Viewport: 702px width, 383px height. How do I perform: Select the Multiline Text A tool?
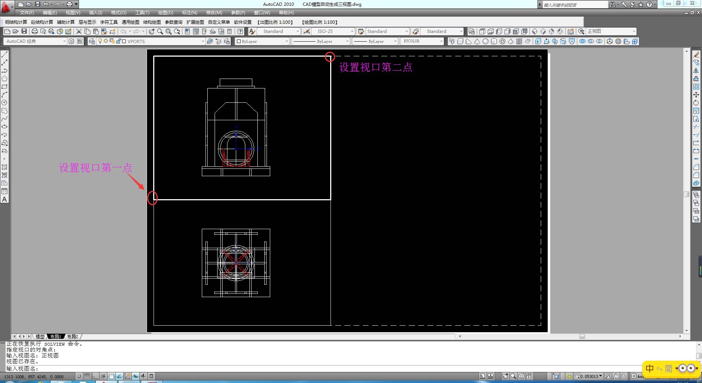pyautogui.click(x=4, y=199)
